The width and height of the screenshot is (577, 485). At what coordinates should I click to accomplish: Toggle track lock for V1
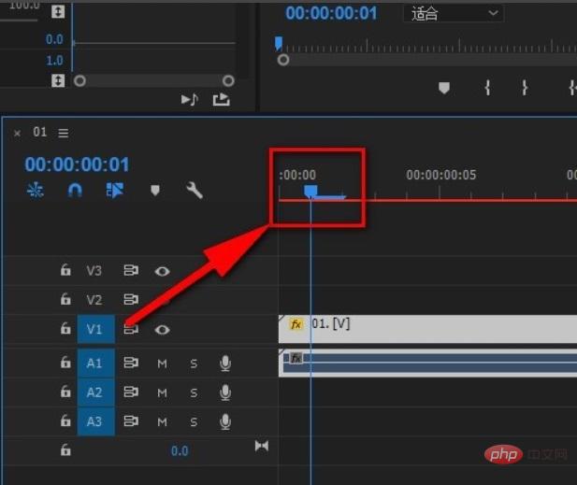click(x=65, y=328)
